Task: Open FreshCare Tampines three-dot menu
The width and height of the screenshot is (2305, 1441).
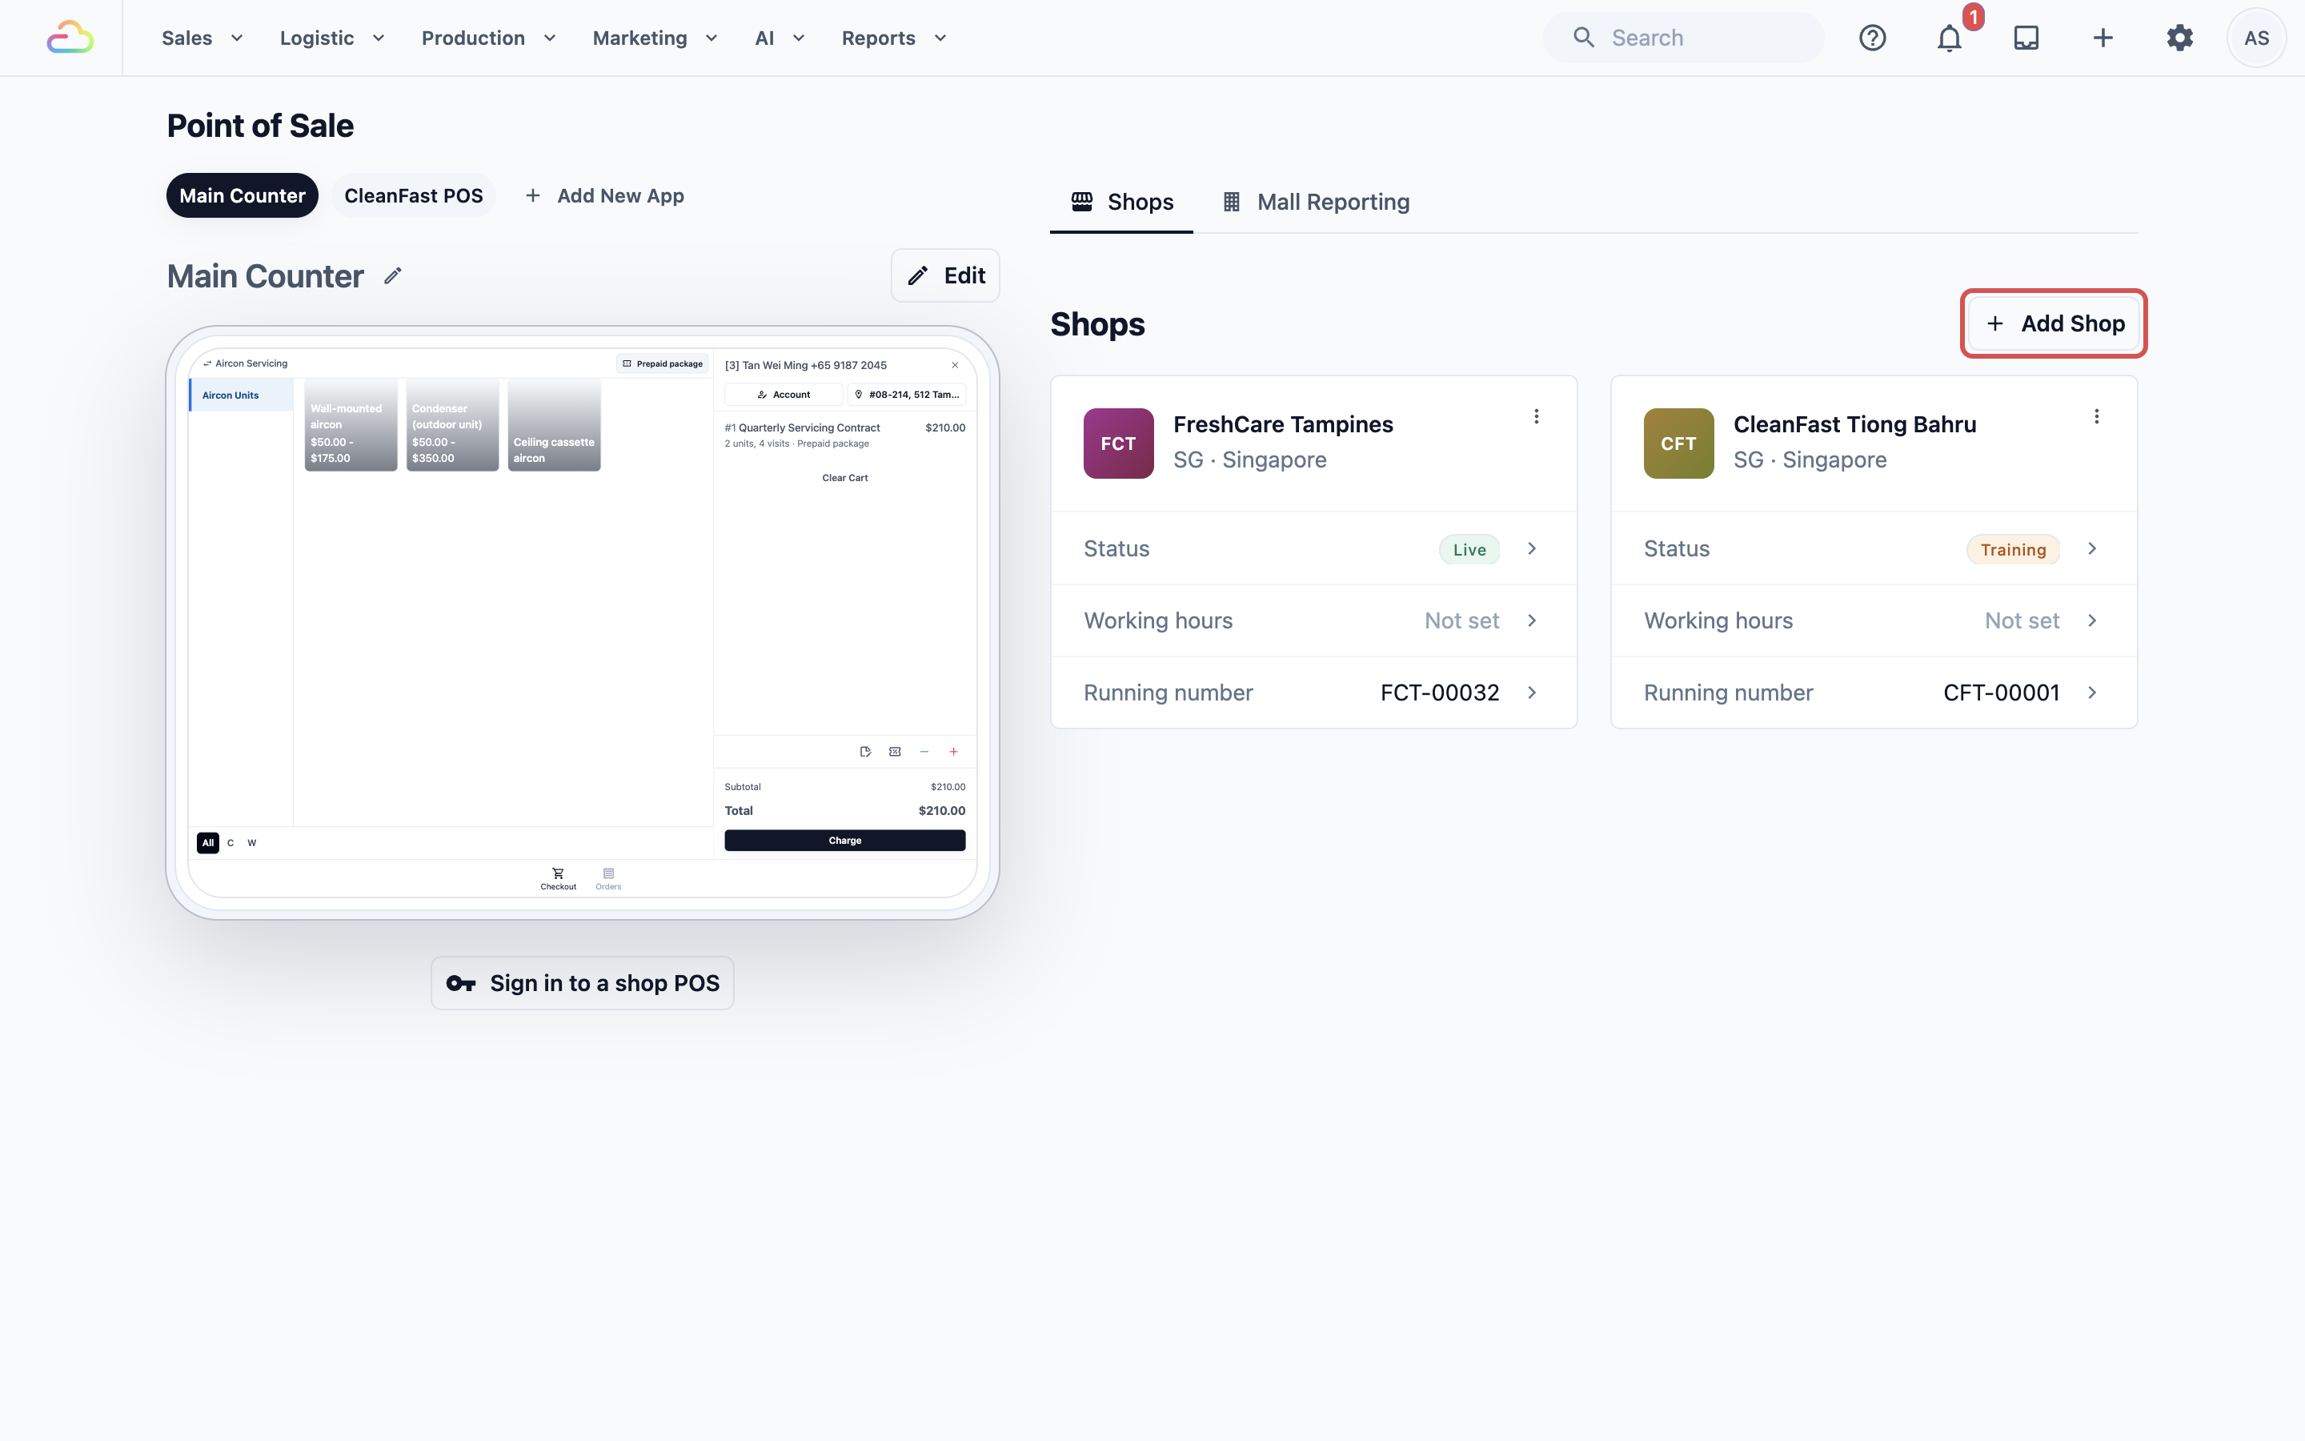Action: click(x=1537, y=416)
